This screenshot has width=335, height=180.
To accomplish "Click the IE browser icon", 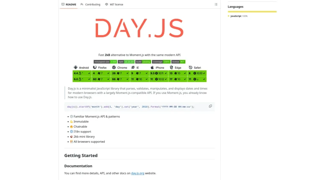I will [133, 67].
